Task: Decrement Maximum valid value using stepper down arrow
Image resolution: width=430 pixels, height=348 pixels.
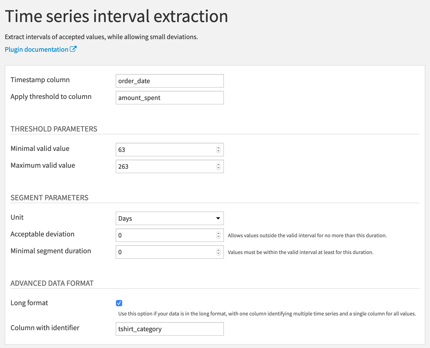Action: pos(218,168)
